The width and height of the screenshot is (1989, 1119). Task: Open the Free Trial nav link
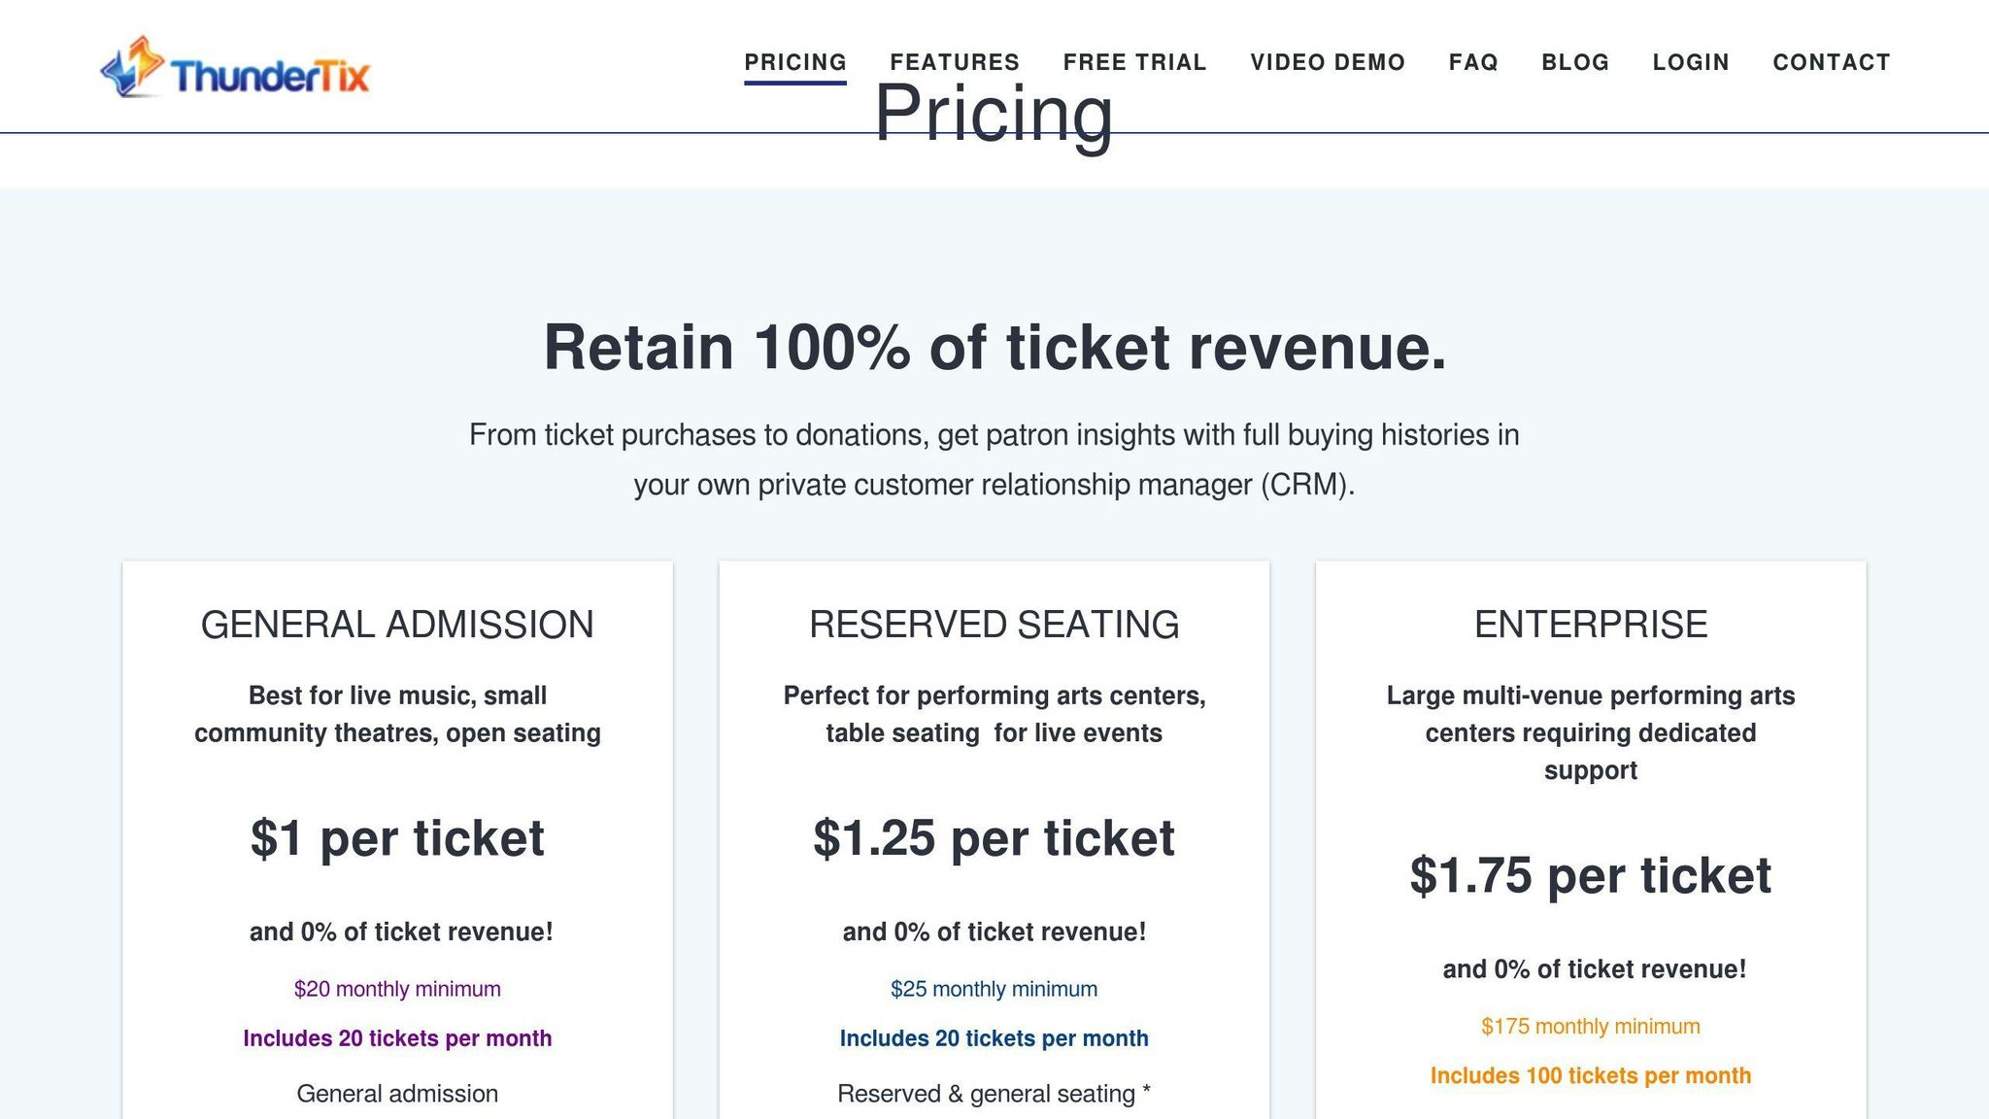pos(1134,62)
